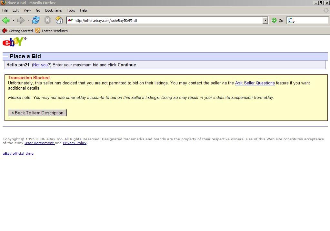The width and height of the screenshot is (330, 231).
Task: Open the File menu
Action: (x=5, y=10)
